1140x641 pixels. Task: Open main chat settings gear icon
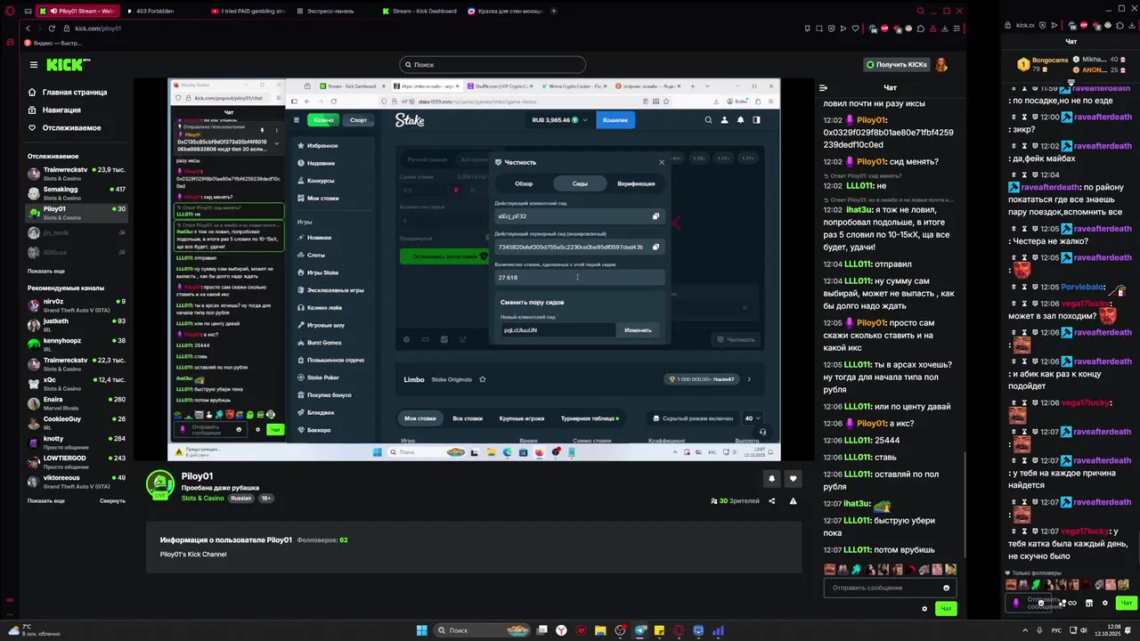click(924, 609)
